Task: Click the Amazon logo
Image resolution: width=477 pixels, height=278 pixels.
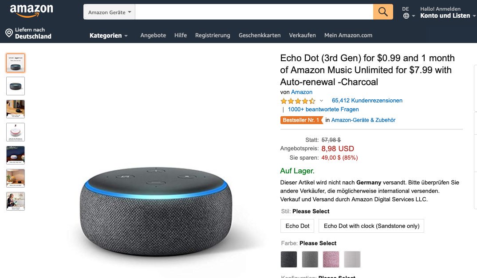Action: (32, 11)
